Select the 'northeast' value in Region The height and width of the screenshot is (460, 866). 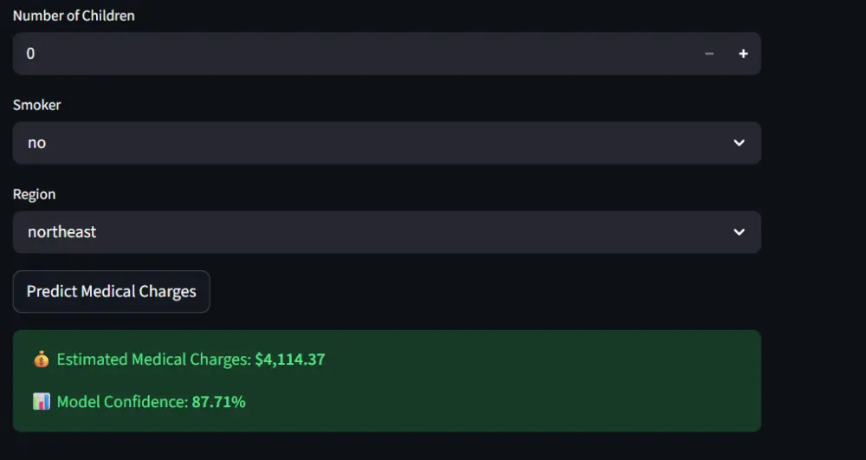point(62,232)
